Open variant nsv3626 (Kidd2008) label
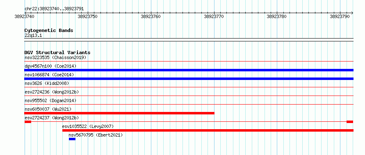Screen dimensions: 365x155 pos(47,83)
